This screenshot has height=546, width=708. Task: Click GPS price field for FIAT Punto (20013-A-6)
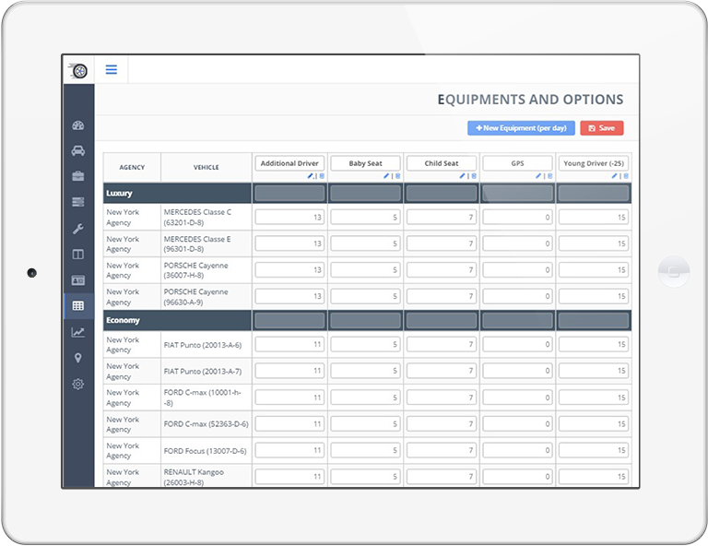pos(517,344)
